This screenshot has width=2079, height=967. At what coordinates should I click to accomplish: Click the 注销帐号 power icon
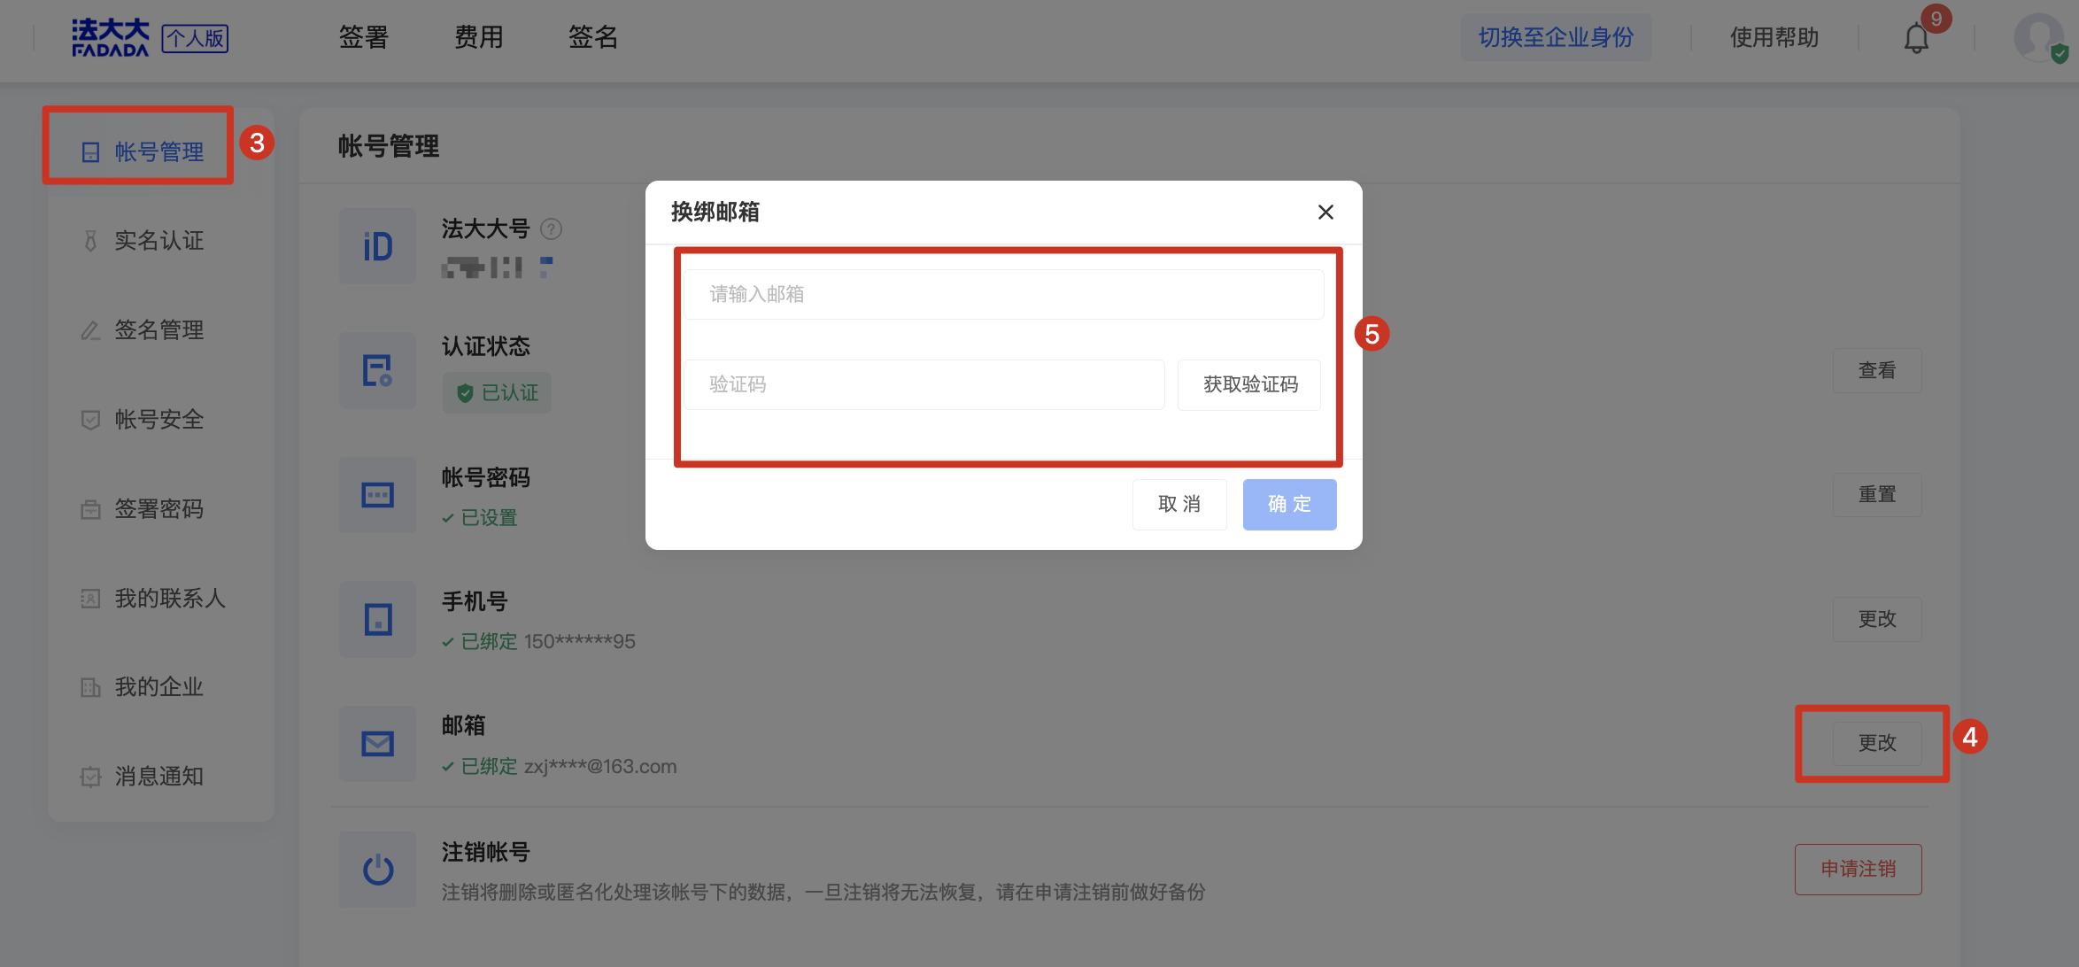pos(377,869)
